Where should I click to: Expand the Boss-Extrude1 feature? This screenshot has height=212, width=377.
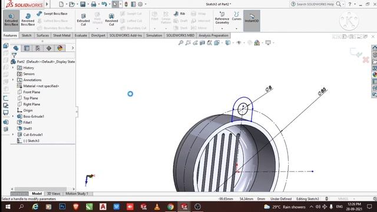[13, 117]
